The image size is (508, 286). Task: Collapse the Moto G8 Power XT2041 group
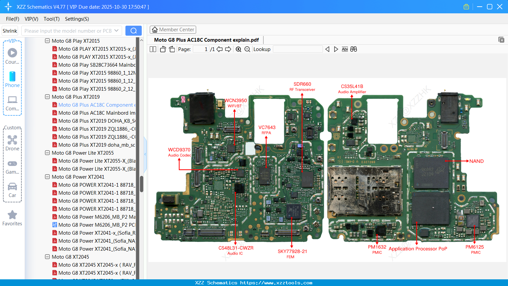pos(47,177)
